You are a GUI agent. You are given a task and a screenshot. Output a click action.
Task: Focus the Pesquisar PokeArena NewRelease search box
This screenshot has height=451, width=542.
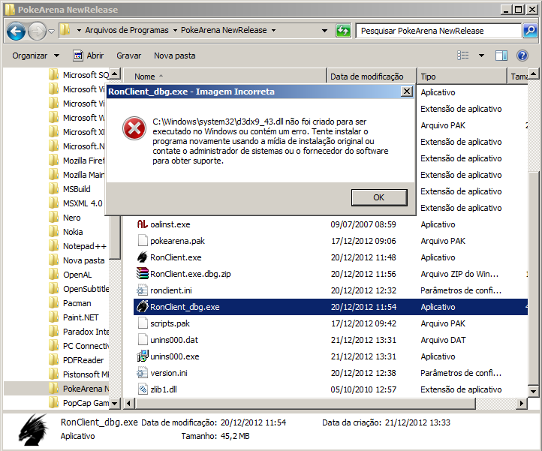click(438, 31)
